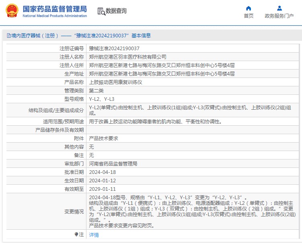The image size is (302, 243).
Task: Click the 结构及组成/主要组成成分 label
Action: [x=56, y=110]
